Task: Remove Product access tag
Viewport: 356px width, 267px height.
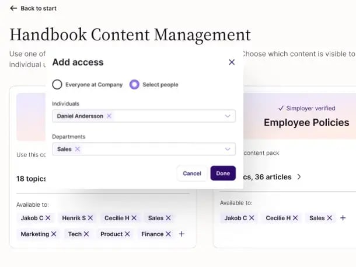Action: click(x=127, y=234)
